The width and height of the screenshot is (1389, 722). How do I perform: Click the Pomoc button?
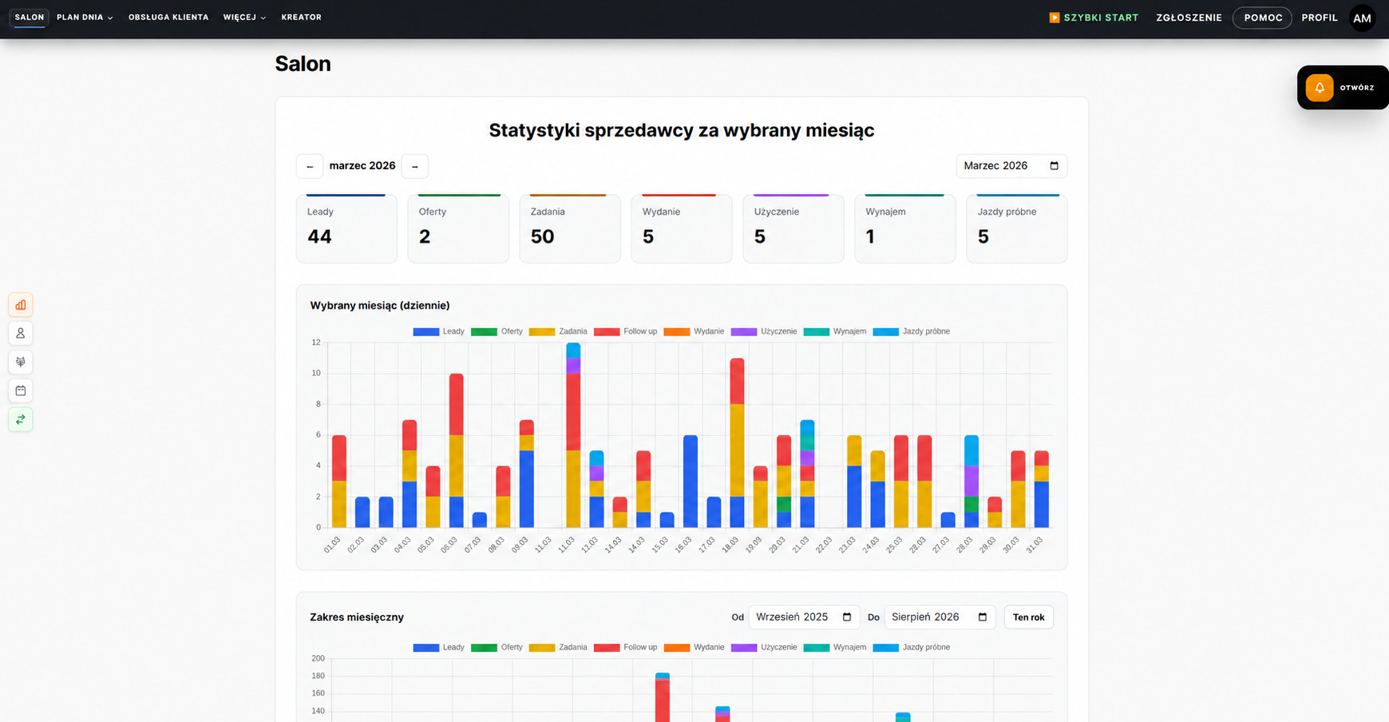[1262, 18]
